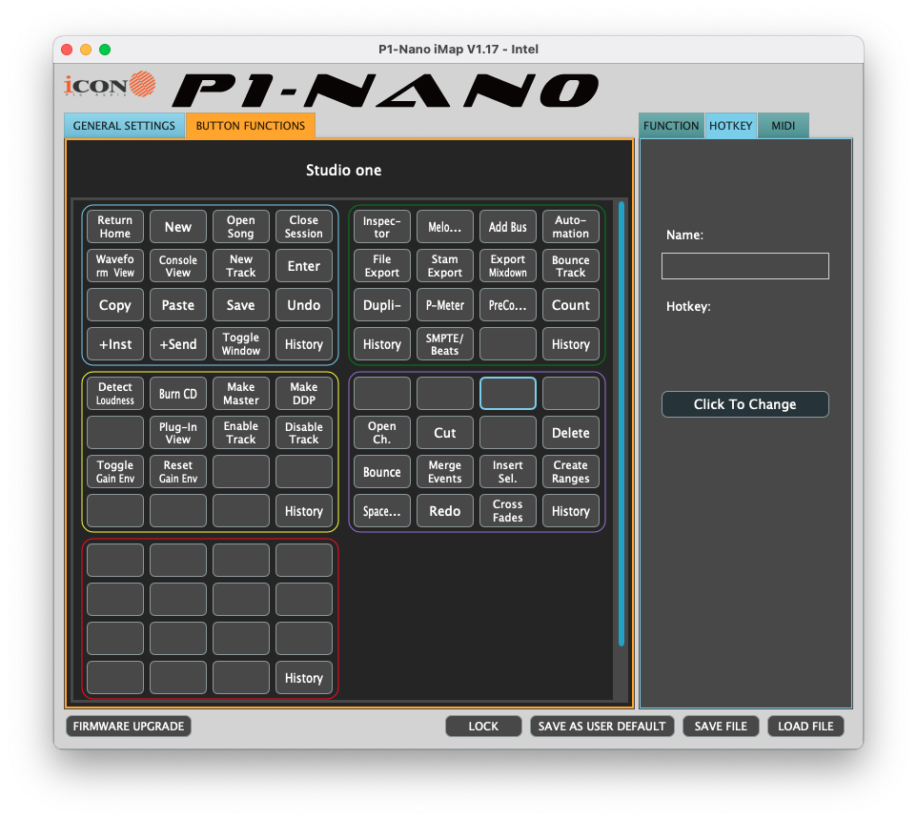This screenshot has height=820, width=917.
Task: Select the Inspector pad
Action: [382, 227]
